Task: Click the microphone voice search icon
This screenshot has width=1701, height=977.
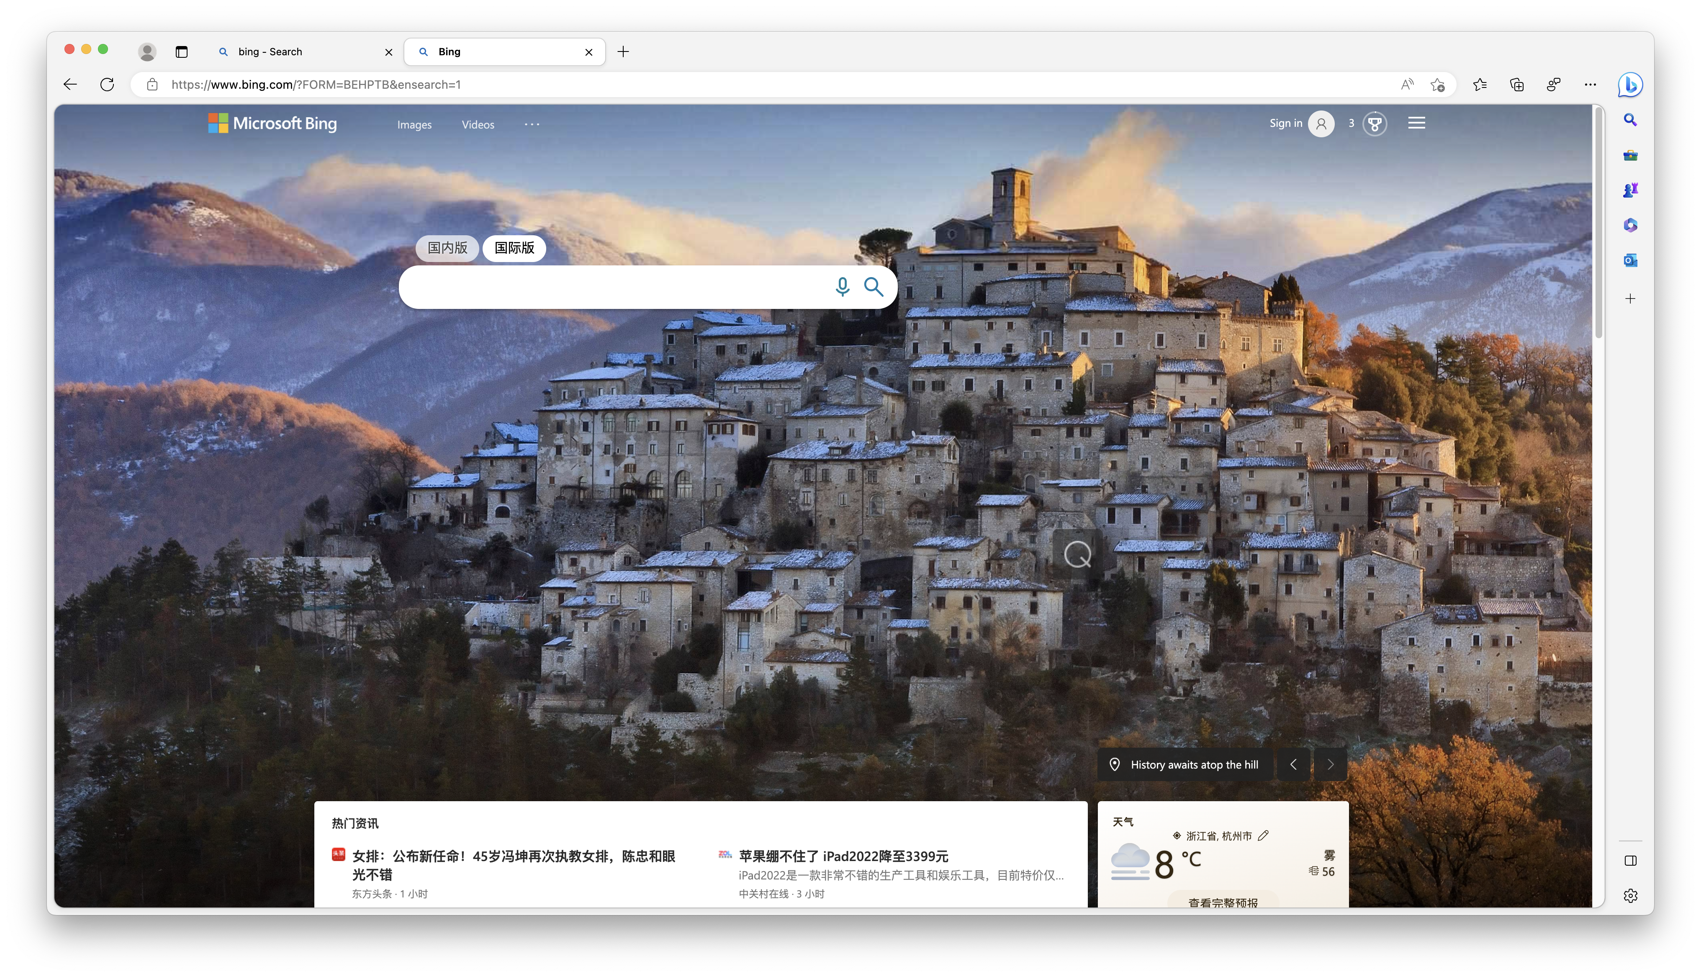Action: point(842,286)
